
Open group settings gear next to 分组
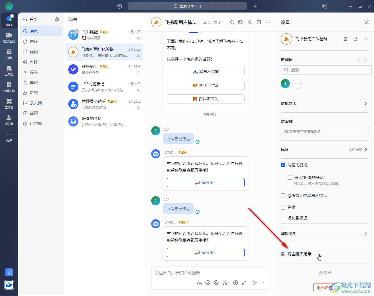(x=57, y=19)
